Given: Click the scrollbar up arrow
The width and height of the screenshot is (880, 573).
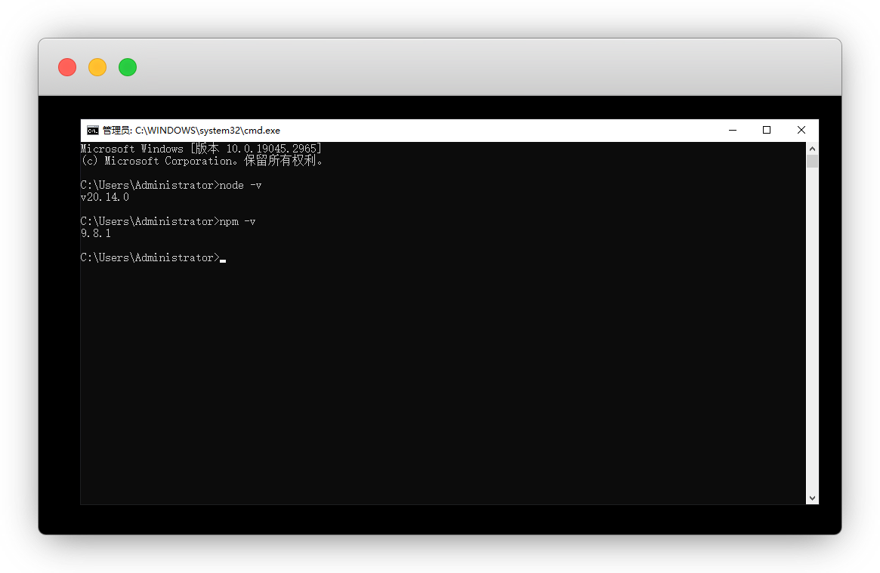Looking at the screenshot, I should (812, 148).
